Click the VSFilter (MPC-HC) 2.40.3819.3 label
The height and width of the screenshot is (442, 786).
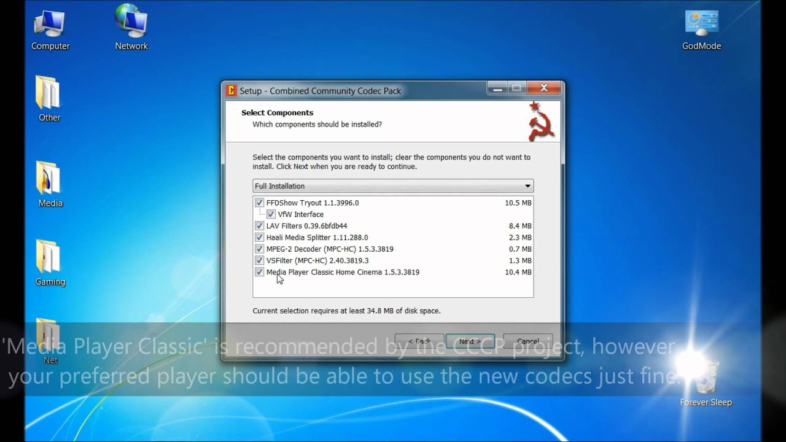317,261
